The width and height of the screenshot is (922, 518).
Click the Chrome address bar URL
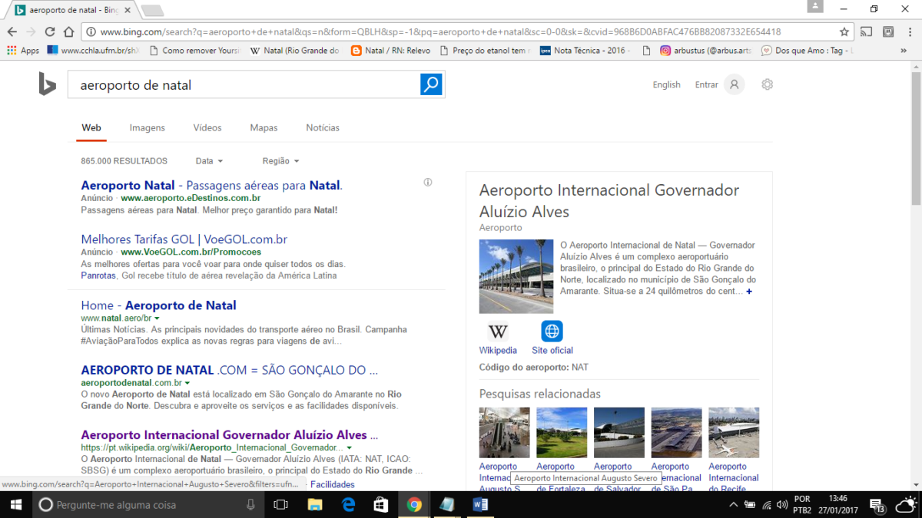click(x=441, y=32)
